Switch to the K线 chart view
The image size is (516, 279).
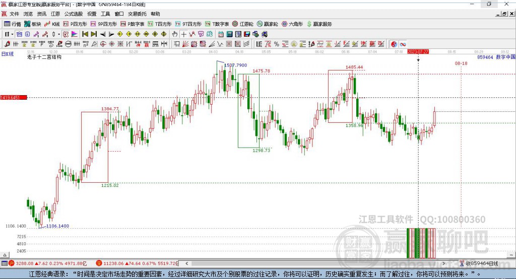[x=52, y=24]
